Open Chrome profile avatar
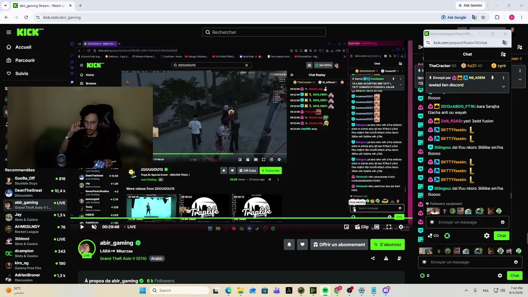 click(511, 17)
